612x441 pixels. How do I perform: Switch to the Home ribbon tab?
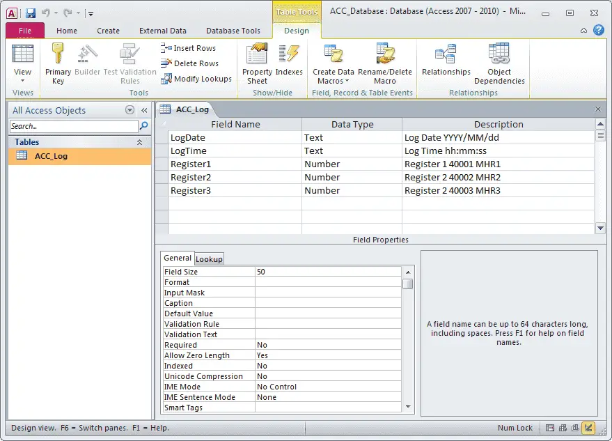point(67,31)
